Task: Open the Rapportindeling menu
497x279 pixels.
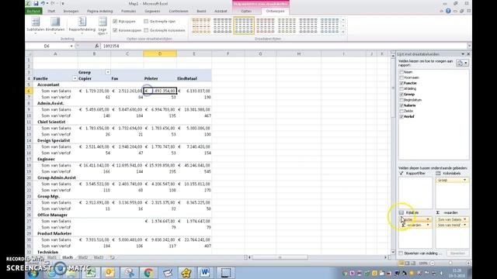Action: 82,26
